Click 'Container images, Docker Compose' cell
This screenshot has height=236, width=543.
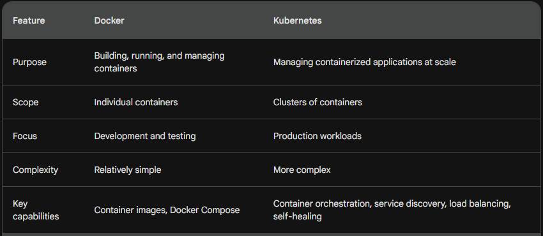pos(167,210)
